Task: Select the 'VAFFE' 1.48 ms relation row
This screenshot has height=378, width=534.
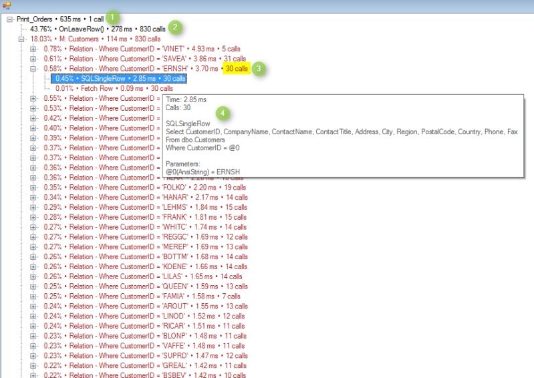Action: point(144,346)
